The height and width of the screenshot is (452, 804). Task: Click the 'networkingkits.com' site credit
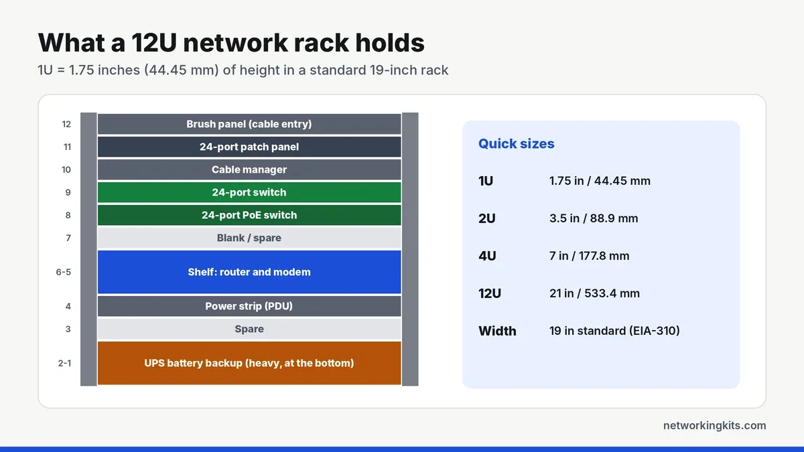tap(714, 425)
